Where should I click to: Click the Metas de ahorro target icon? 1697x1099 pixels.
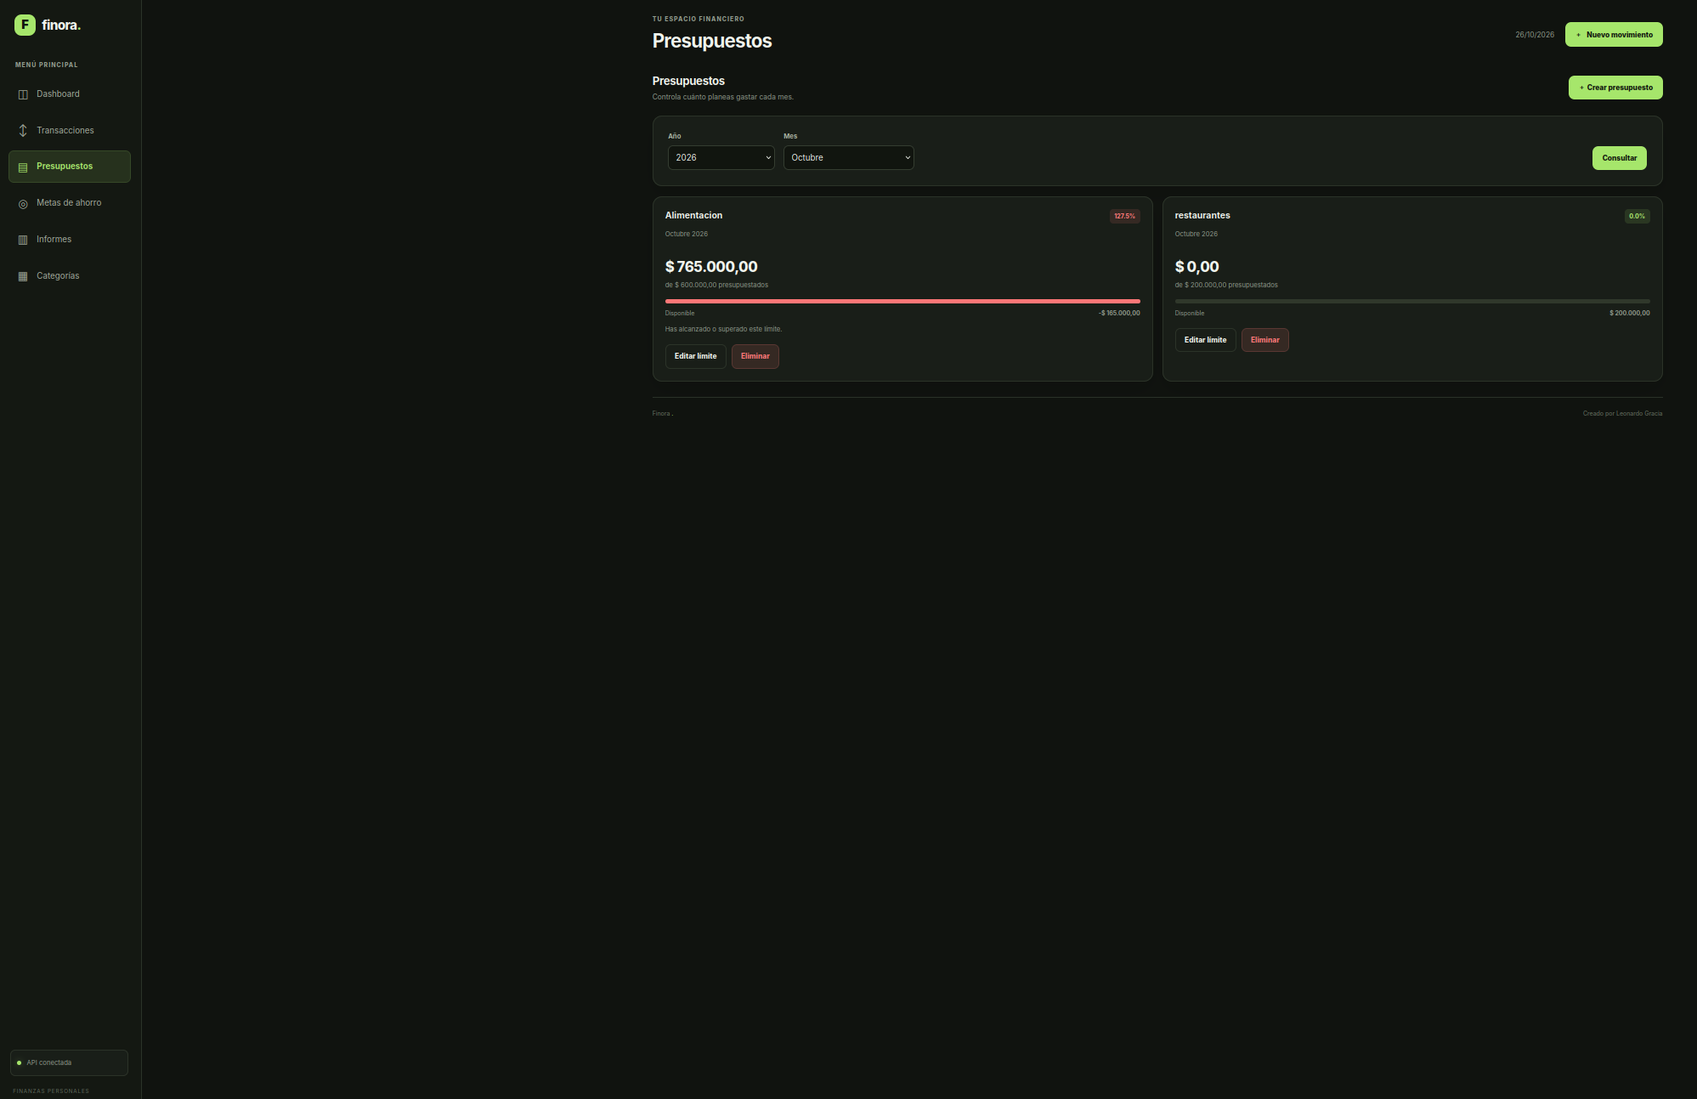[23, 204]
